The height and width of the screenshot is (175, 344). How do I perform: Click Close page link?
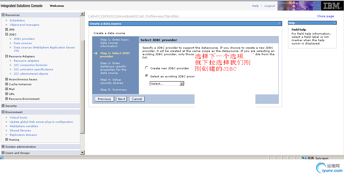pos(325,16)
